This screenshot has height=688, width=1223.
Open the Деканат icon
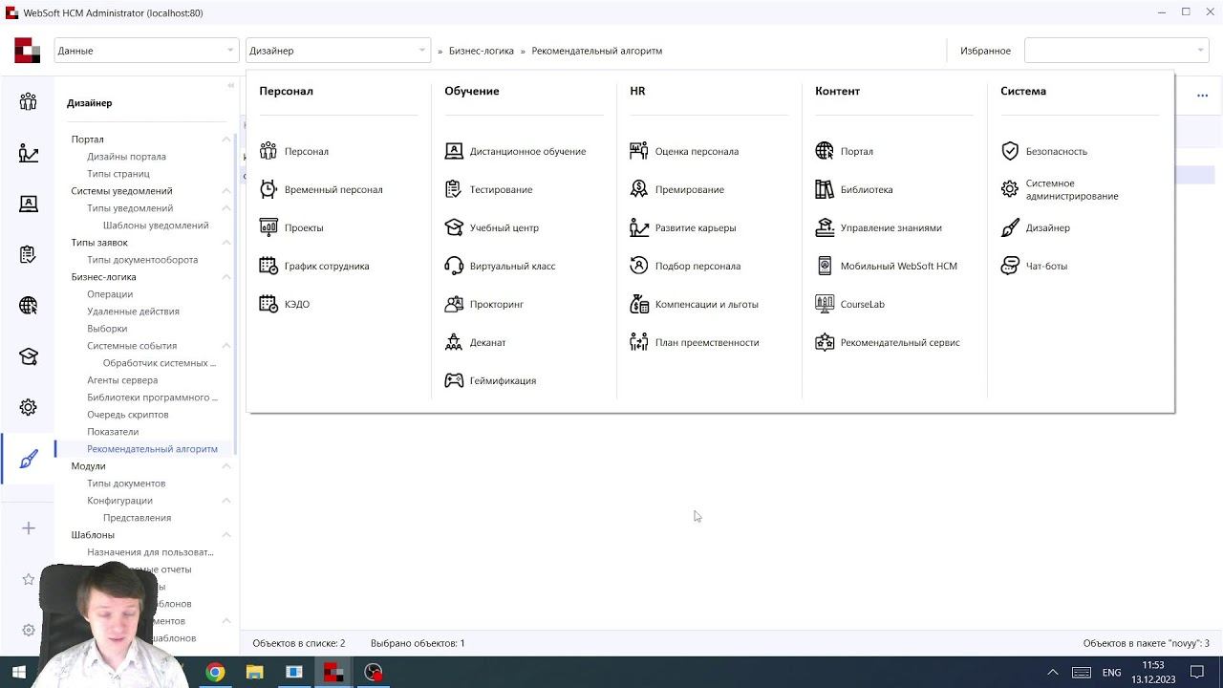[x=454, y=342]
